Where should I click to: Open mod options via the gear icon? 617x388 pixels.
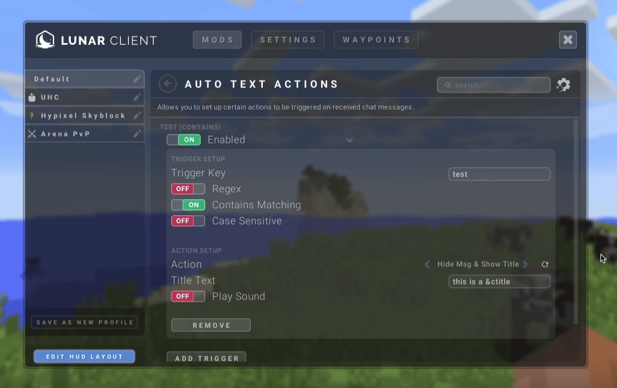pos(563,85)
